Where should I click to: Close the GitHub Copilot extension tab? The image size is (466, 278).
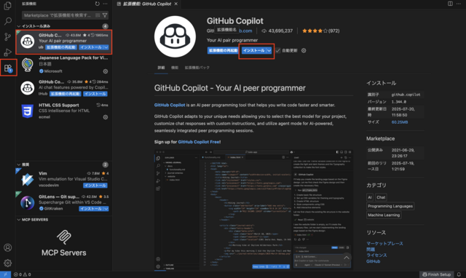coord(176,4)
